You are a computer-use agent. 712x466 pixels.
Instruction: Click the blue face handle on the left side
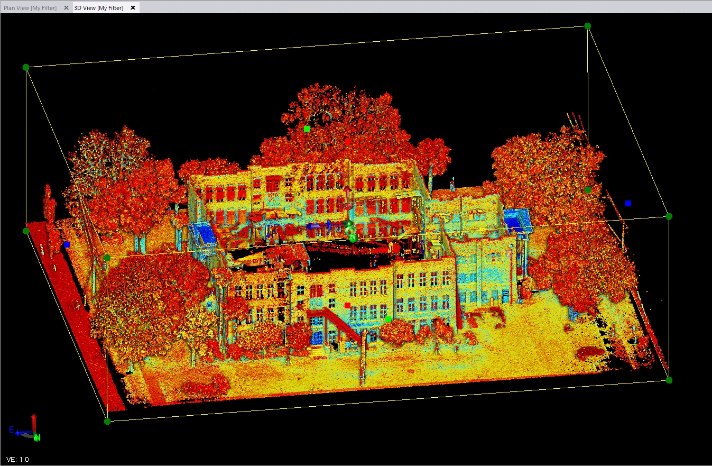pos(67,244)
